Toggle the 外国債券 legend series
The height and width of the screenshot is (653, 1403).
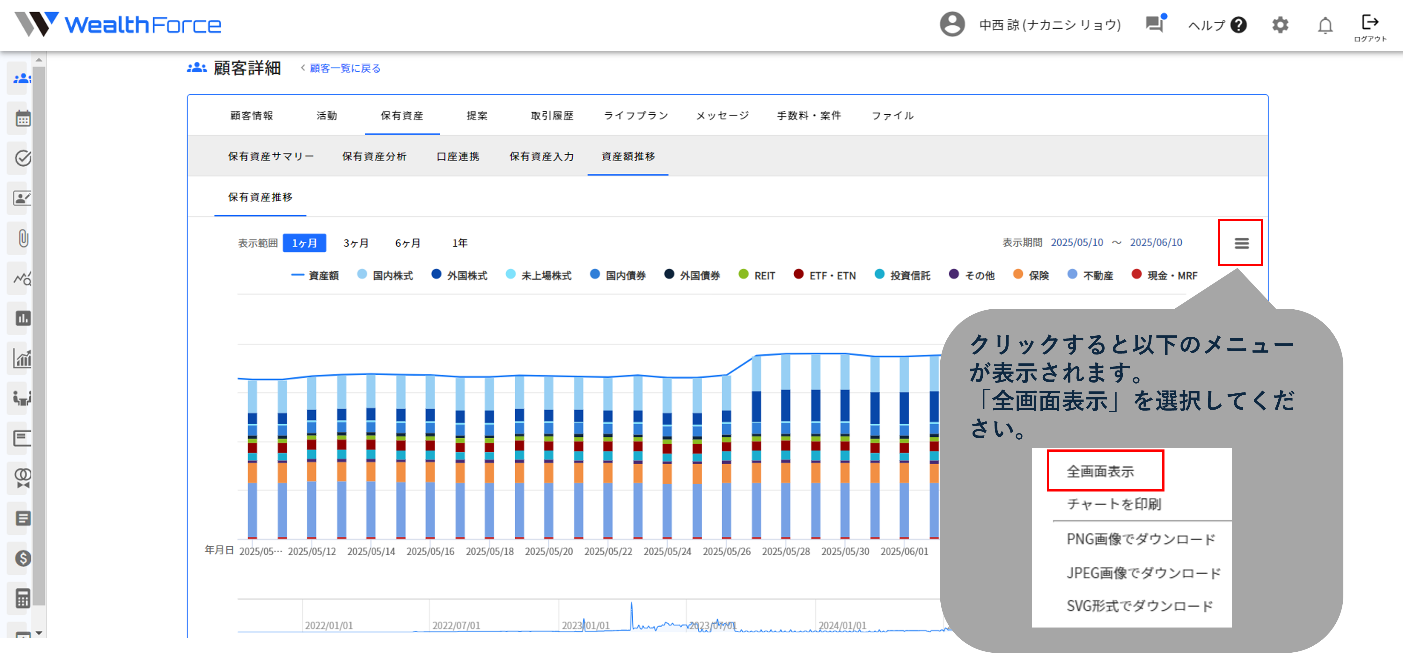692,275
